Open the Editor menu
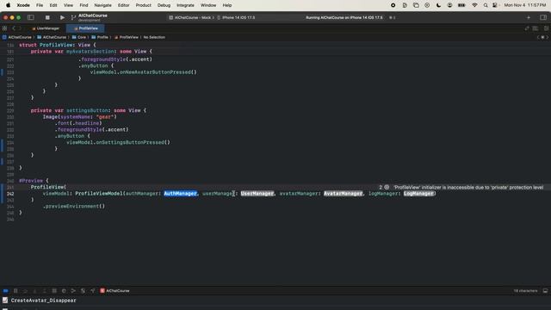The image size is (551, 310). [123, 5]
